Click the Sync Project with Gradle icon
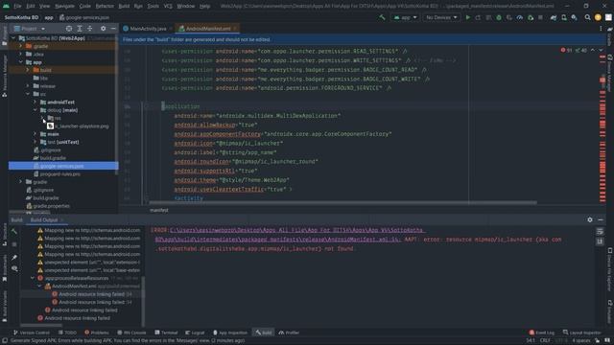614x345 pixels. 554,17
